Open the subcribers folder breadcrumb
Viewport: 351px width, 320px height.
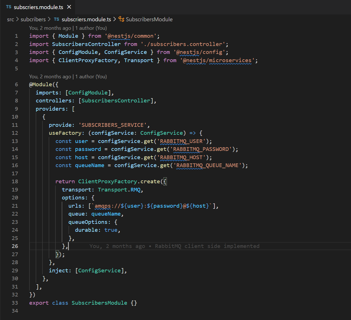33,19
